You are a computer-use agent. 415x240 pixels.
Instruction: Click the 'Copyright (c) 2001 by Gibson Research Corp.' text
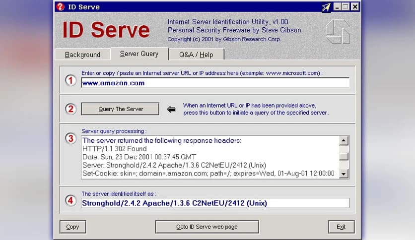(224, 39)
